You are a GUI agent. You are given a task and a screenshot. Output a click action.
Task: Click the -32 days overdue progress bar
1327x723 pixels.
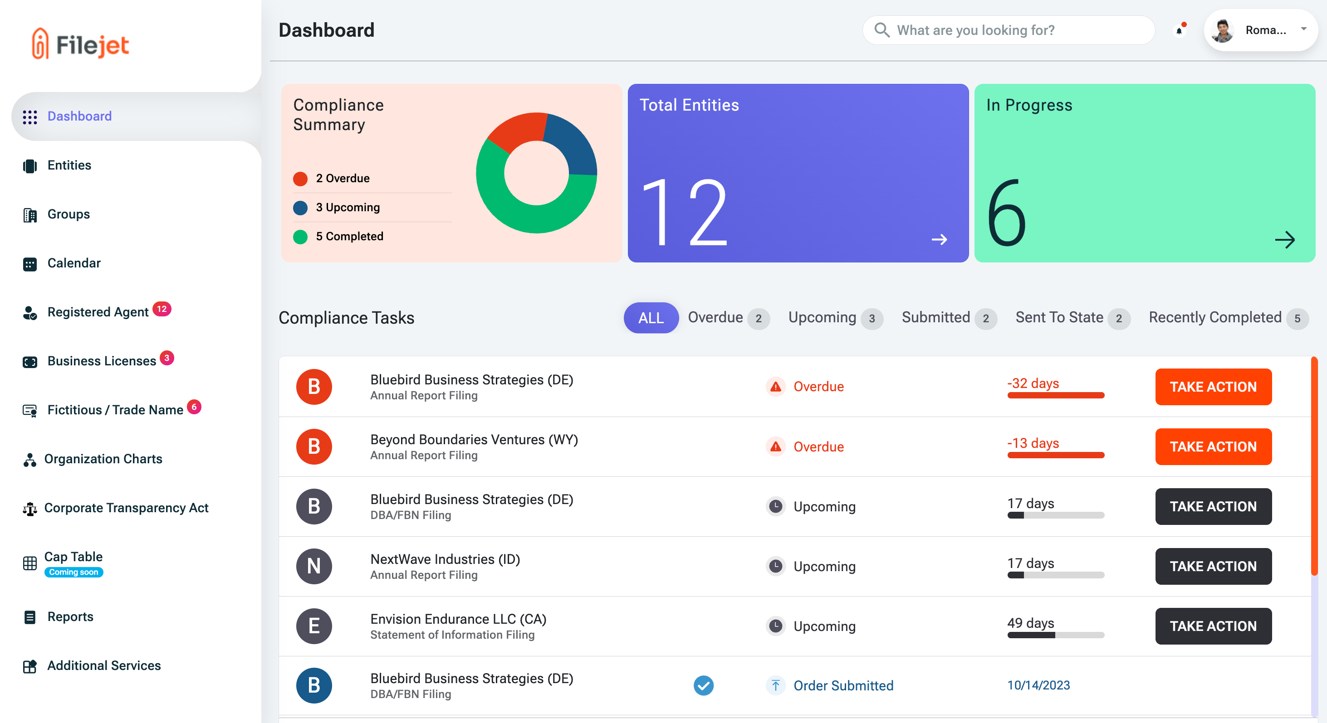pos(1056,395)
